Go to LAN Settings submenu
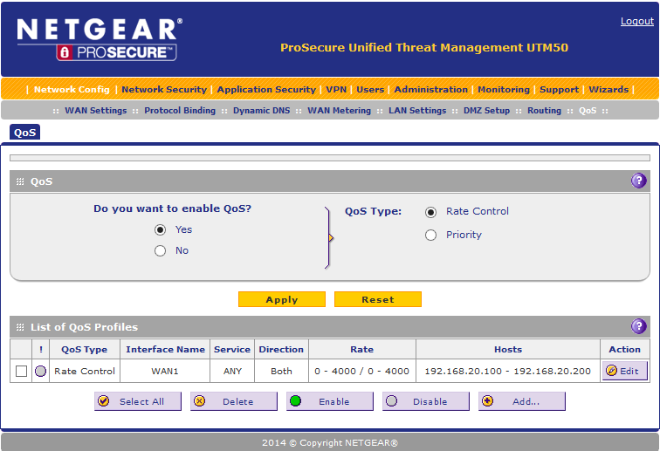 417,110
